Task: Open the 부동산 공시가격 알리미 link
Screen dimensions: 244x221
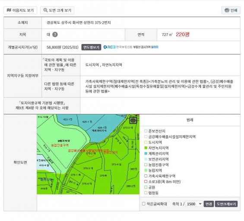Action: tap(146, 47)
